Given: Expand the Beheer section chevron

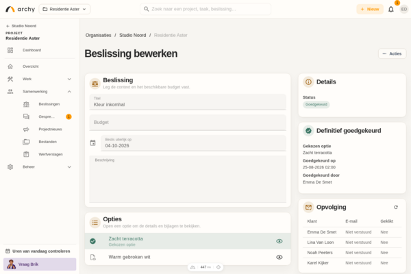Looking at the screenshot, I should coord(69,166).
